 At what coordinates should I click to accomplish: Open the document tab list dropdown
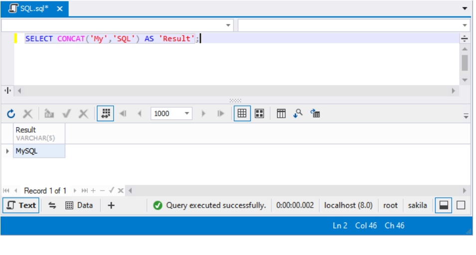tap(465, 8)
